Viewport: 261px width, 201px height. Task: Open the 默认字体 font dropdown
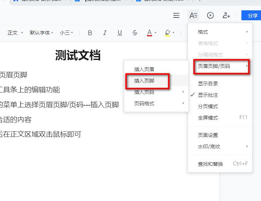(41, 33)
